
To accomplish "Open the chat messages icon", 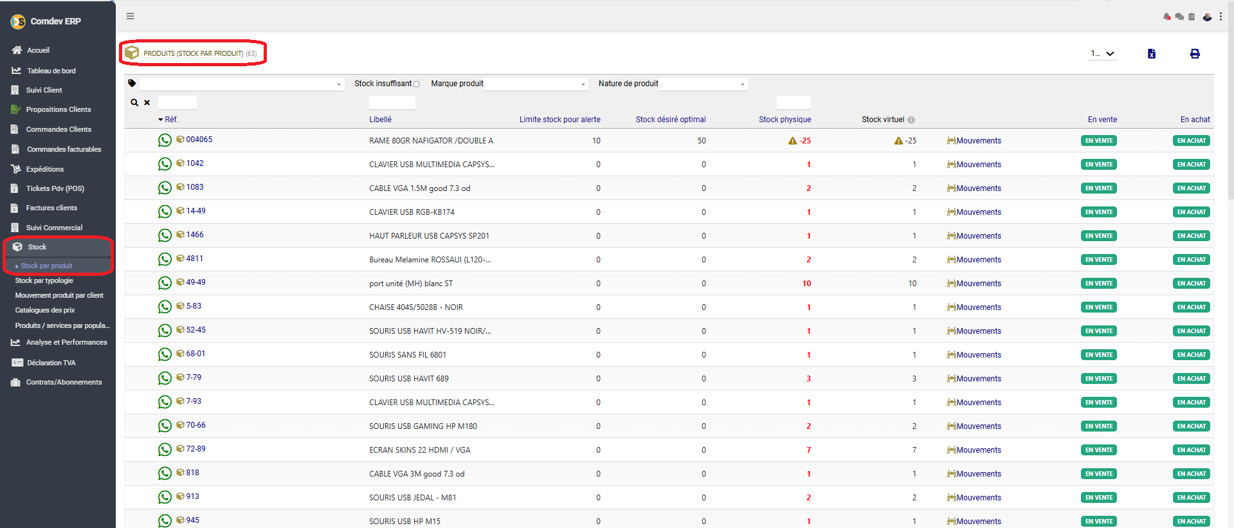I will pyautogui.click(x=1179, y=17).
